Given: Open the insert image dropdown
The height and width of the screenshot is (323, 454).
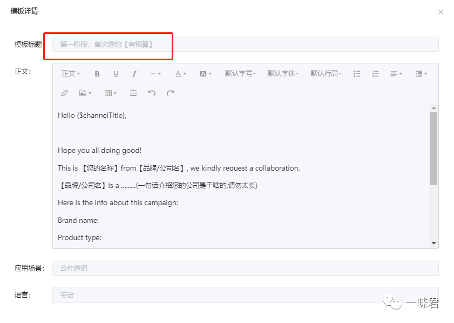Looking at the screenshot, I should click(85, 93).
